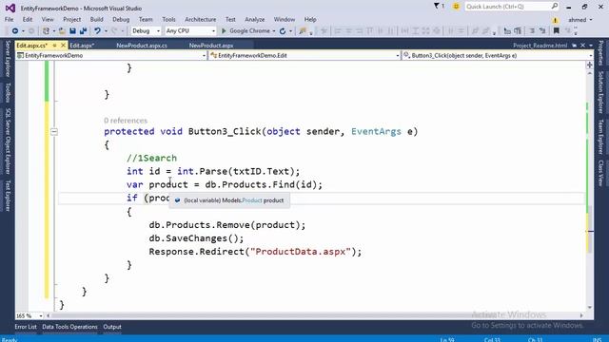Open the Solution Explorer side tab
609x342 pixels.
pyautogui.click(x=600, y=92)
